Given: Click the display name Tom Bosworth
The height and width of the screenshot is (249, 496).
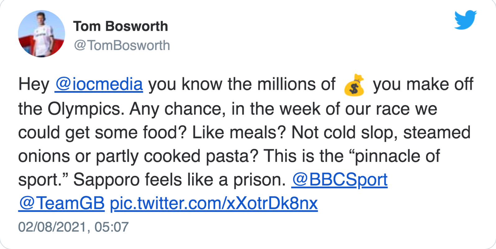Looking at the screenshot, I should coord(120,26).
